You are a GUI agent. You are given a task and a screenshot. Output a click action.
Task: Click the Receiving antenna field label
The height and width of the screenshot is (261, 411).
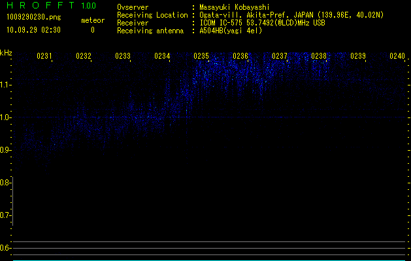150,31
